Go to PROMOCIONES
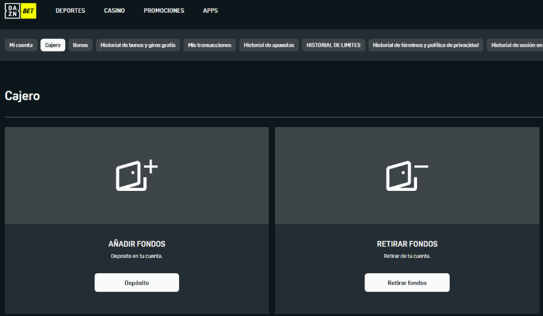Image resolution: width=543 pixels, height=316 pixels. tap(164, 11)
